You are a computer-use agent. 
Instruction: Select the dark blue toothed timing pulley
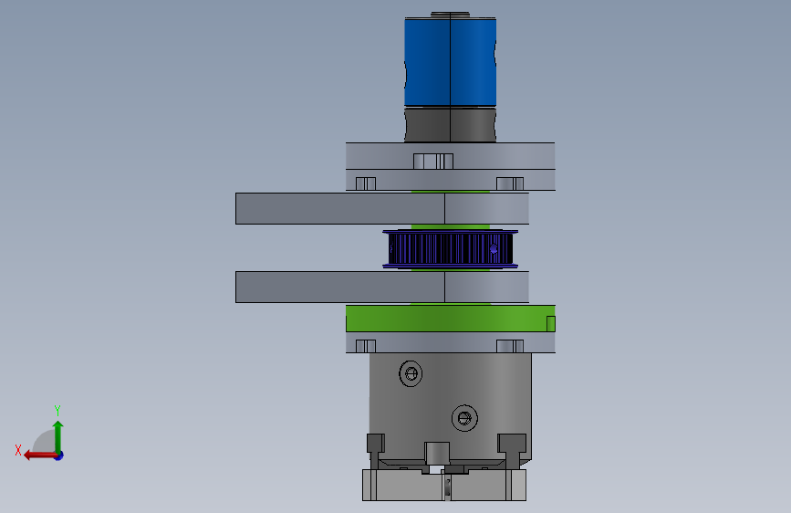(451, 249)
